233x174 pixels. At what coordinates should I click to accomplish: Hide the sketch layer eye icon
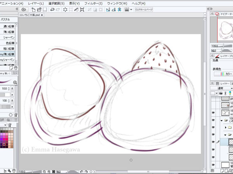(x=213, y=113)
